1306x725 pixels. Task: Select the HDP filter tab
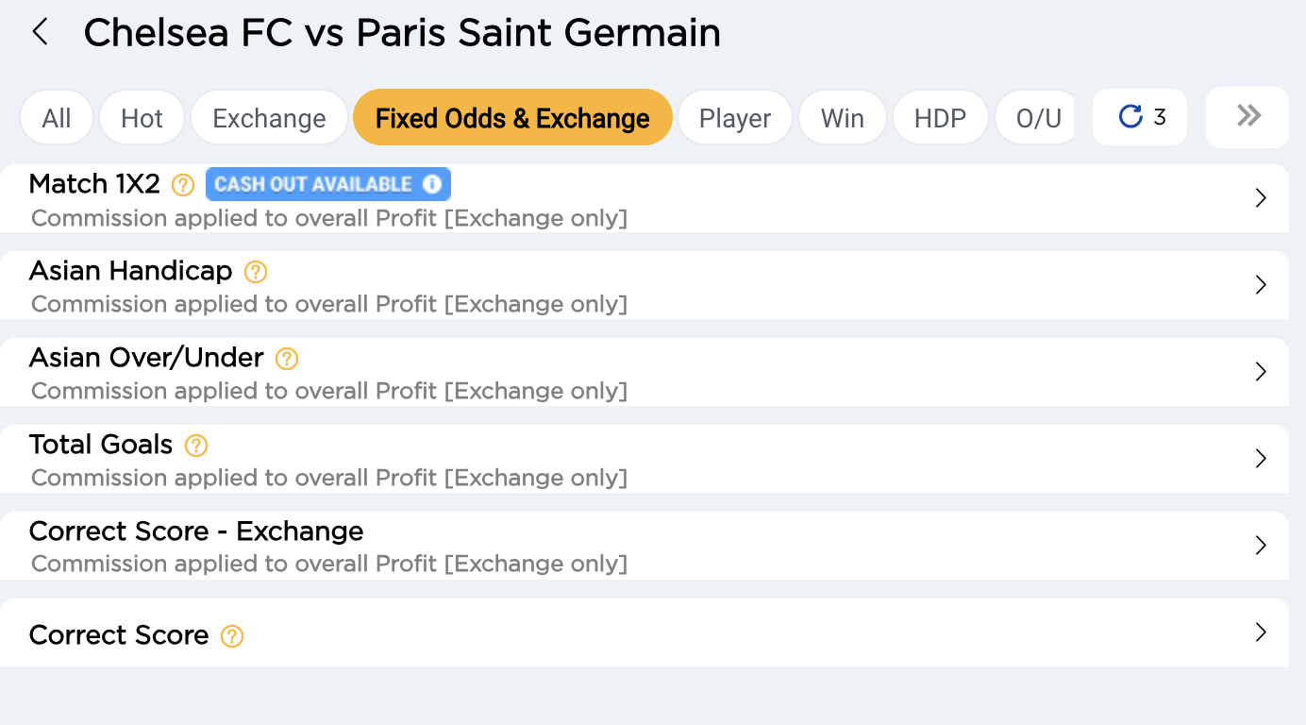(940, 118)
